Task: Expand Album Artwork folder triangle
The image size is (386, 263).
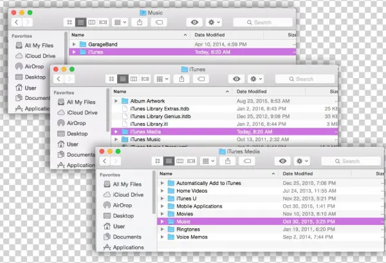Action: [x=116, y=101]
